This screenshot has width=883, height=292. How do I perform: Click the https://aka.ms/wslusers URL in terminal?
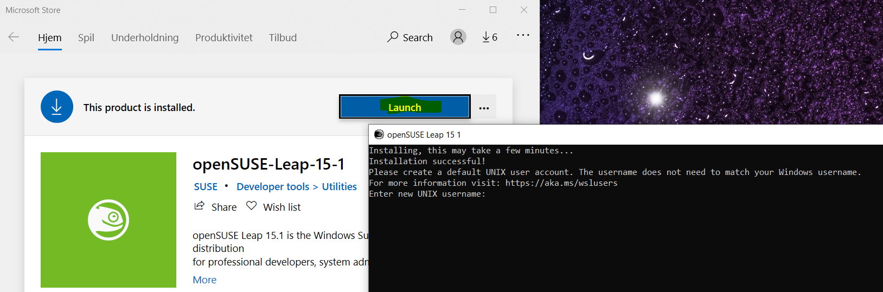click(561, 183)
